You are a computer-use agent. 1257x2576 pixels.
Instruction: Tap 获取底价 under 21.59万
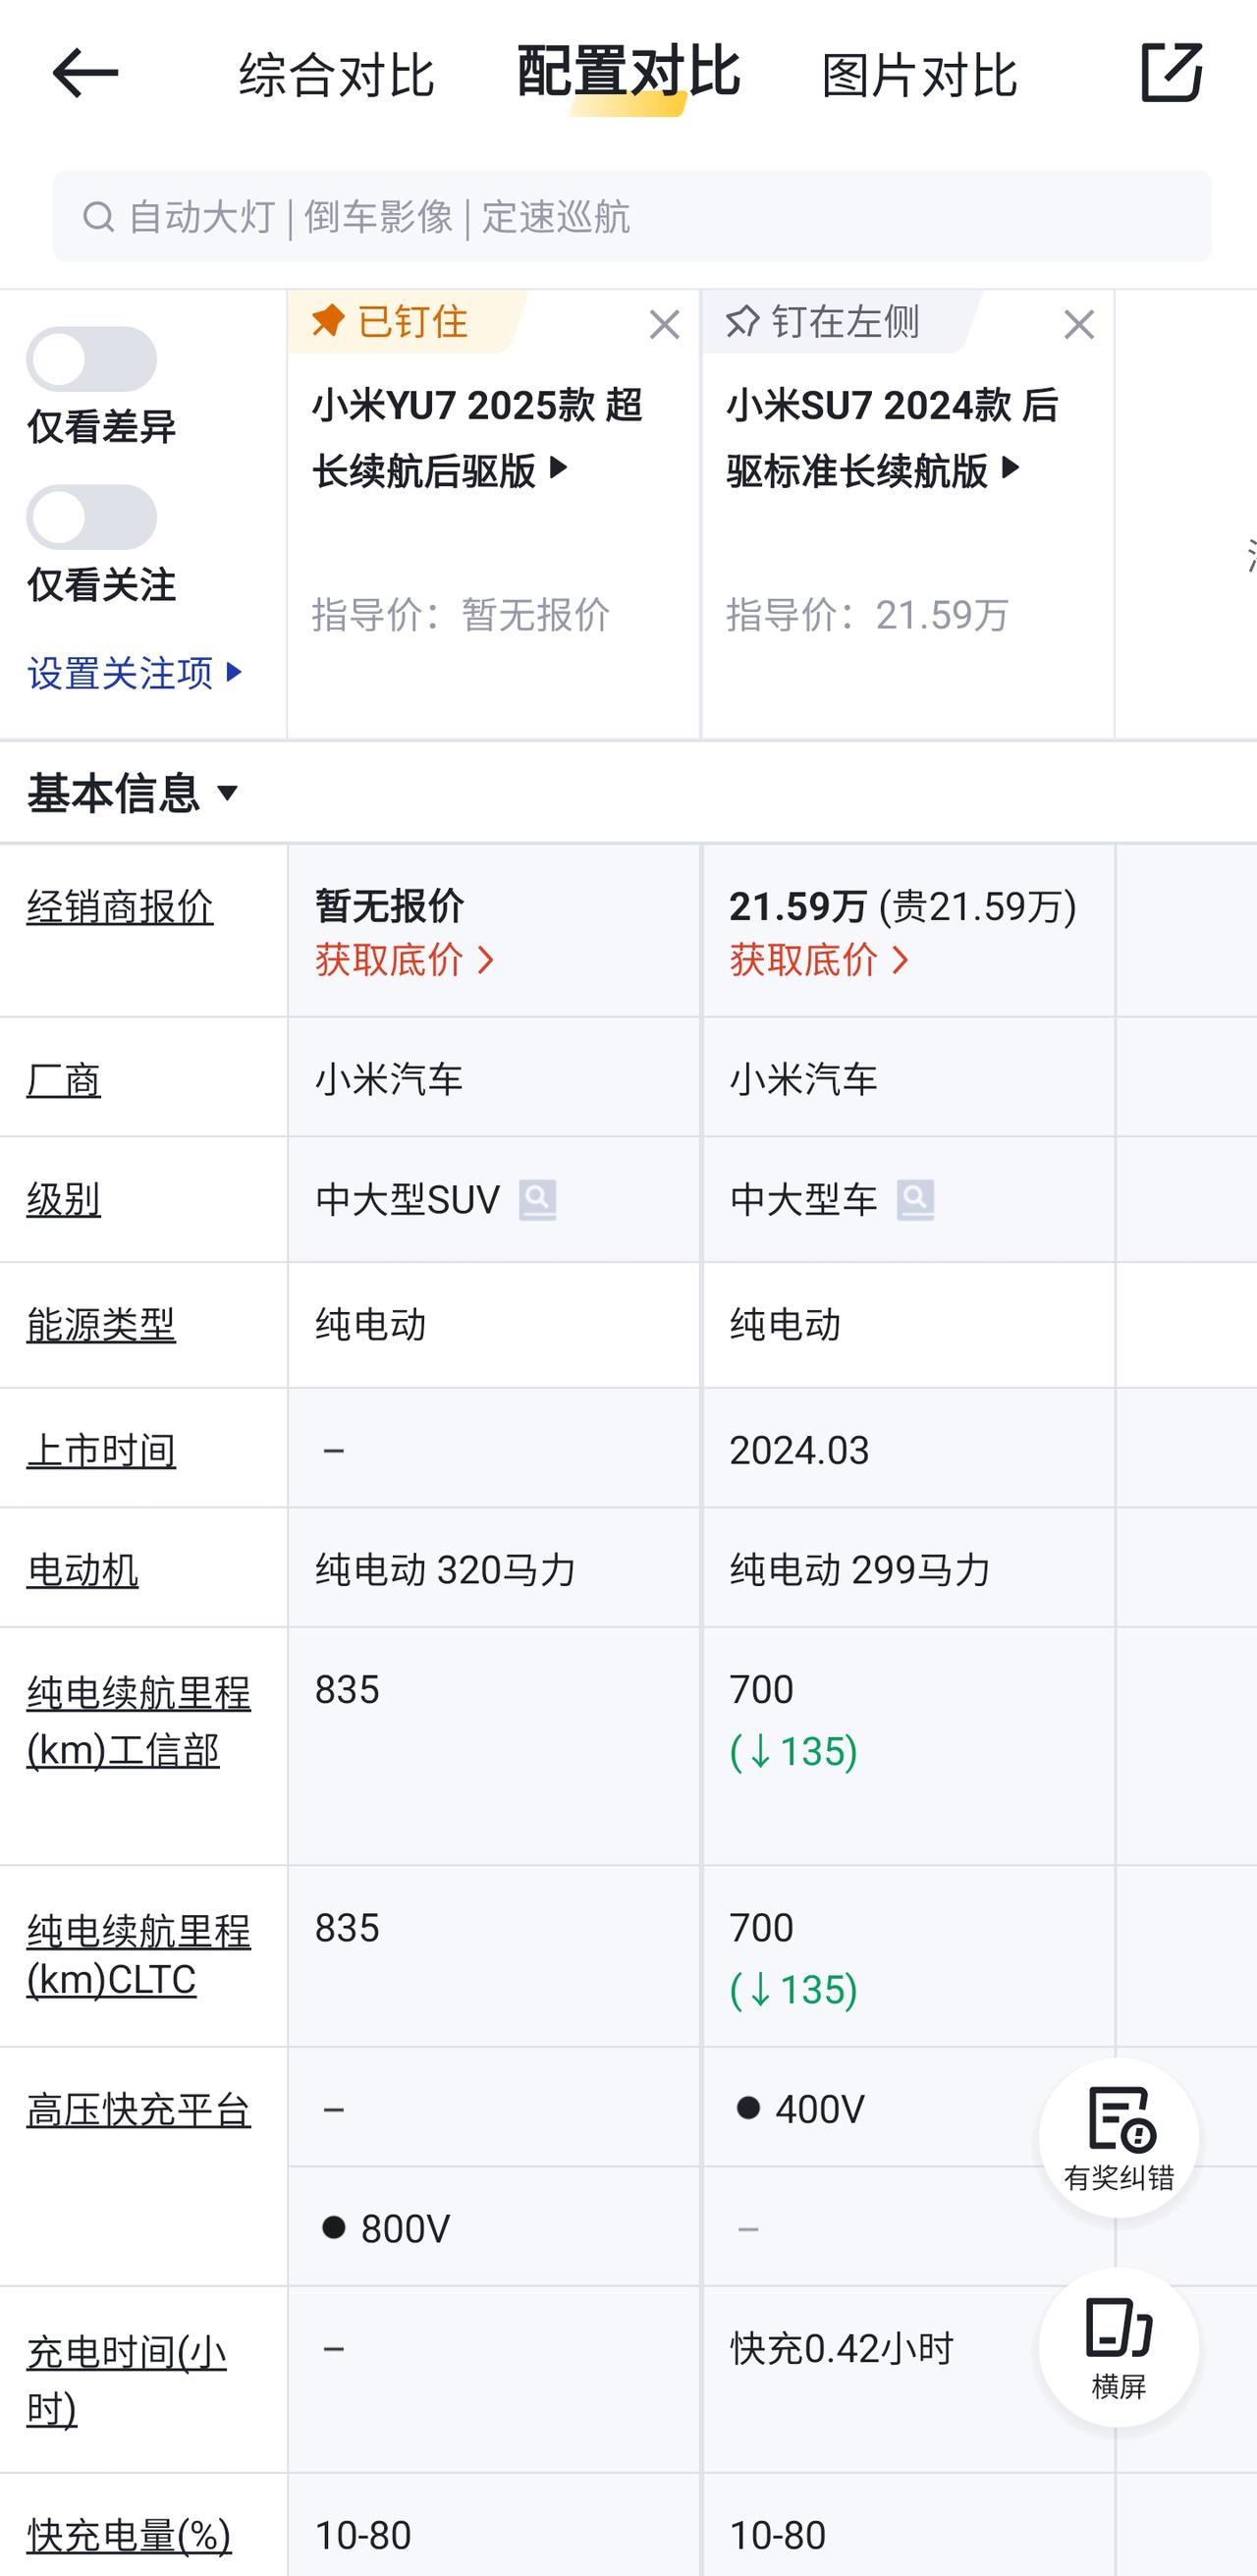pyautogui.click(x=820, y=960)
